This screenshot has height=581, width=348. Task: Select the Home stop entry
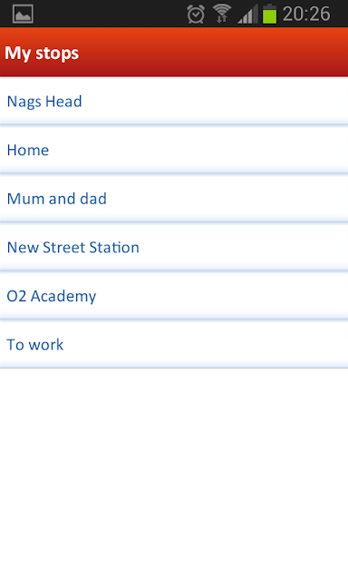point(174,150)
